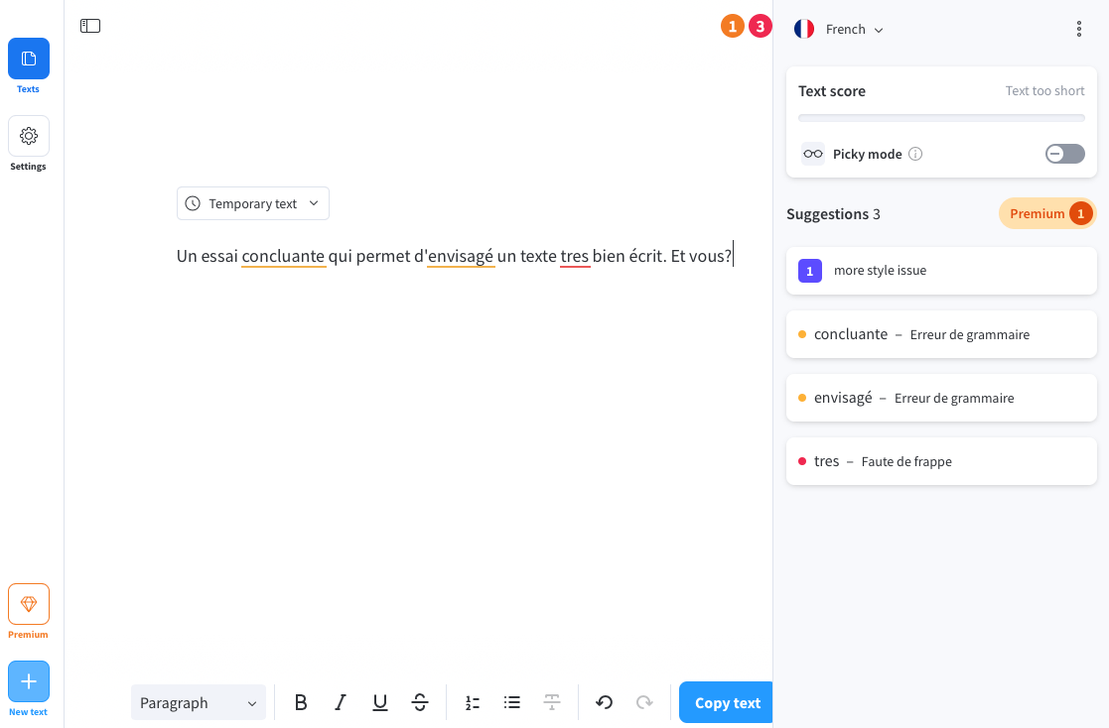Underline the selected text

[380, 702]
